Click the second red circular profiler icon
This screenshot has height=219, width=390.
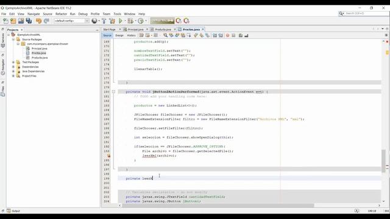[186, 21]
